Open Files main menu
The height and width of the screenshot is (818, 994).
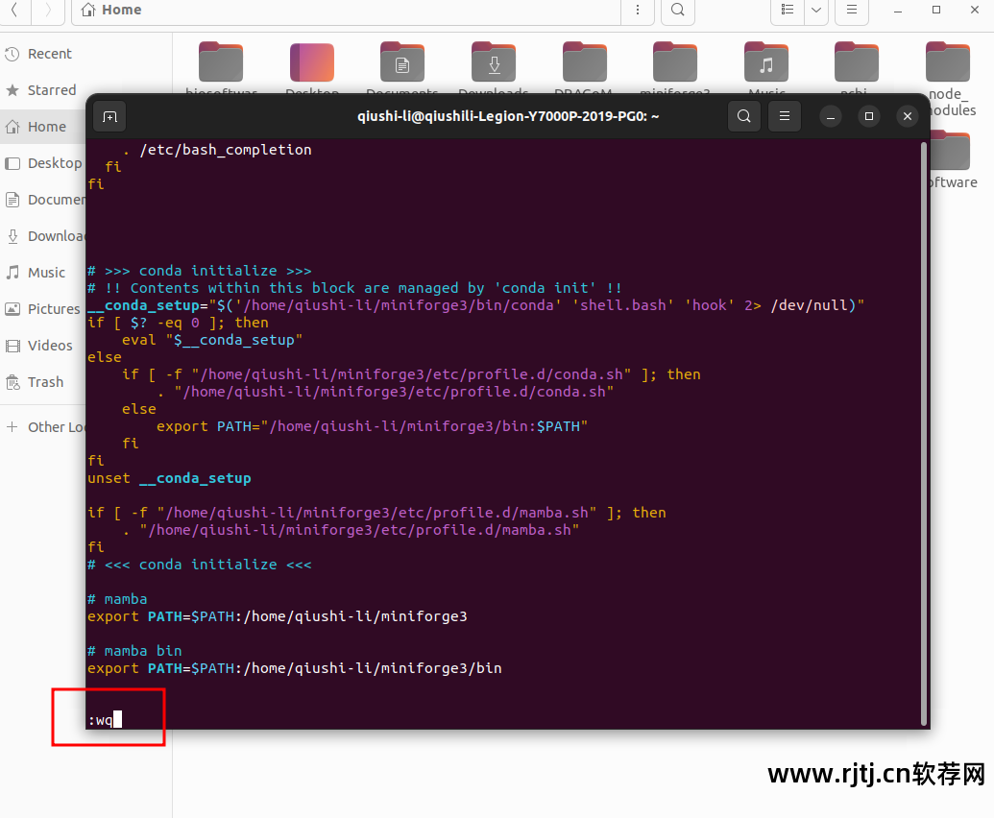pyautogui.click(x=851, y=11)
